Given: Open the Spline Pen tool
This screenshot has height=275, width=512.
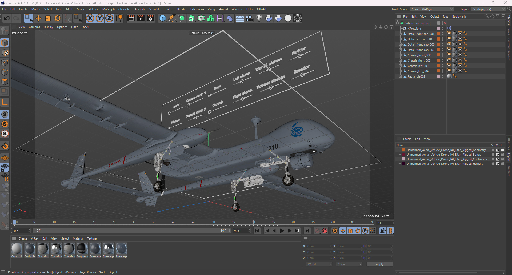Looking at the screenshot, I should (x=172, y=18).
